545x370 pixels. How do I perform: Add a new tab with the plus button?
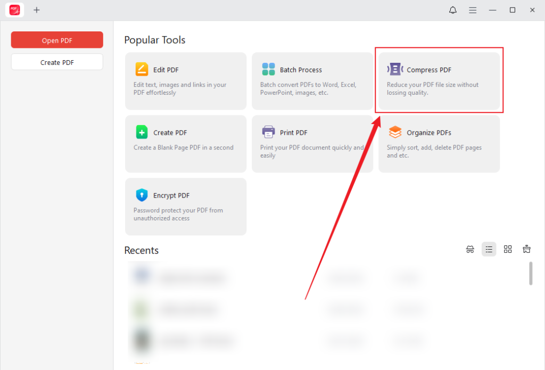pos(36,10)
